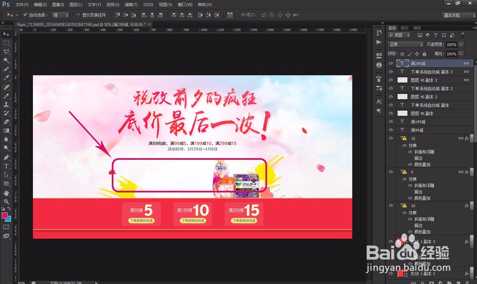Select the Move tool
Image resolution: width=477 pixels, height=284 pixels.
pos(6,33)
